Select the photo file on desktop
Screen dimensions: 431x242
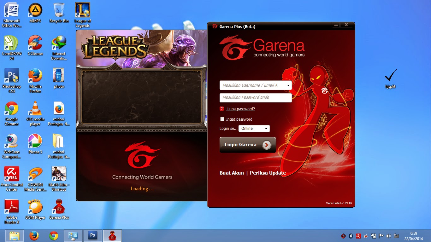coord(59,78)
